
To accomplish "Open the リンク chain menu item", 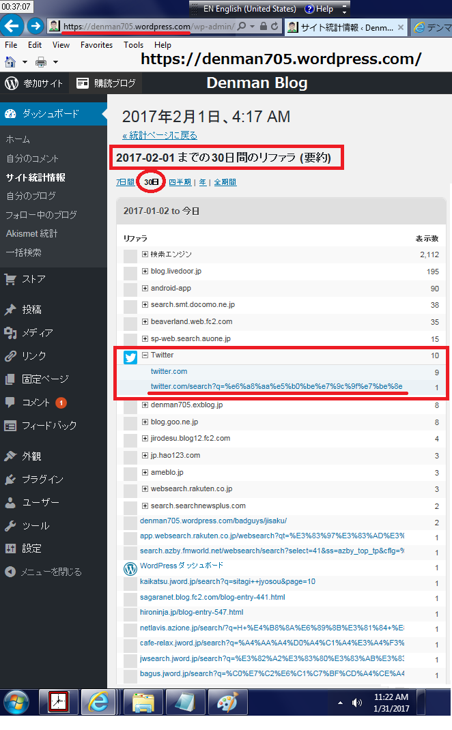I will 26,355.
